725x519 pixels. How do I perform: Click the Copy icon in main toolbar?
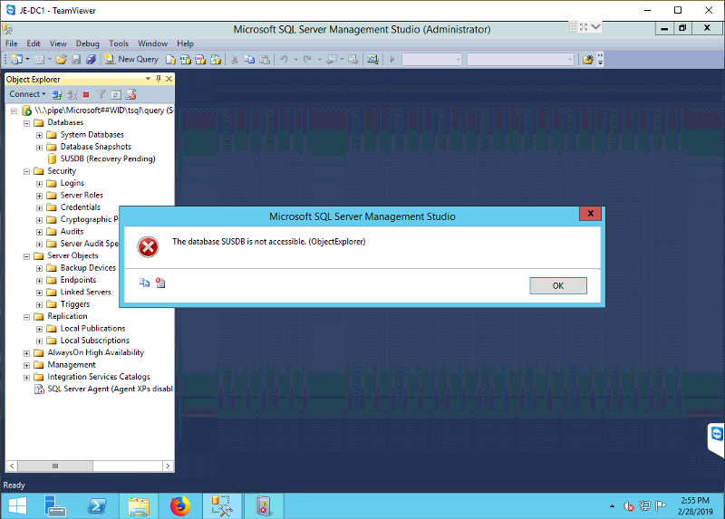pos(249,59)
